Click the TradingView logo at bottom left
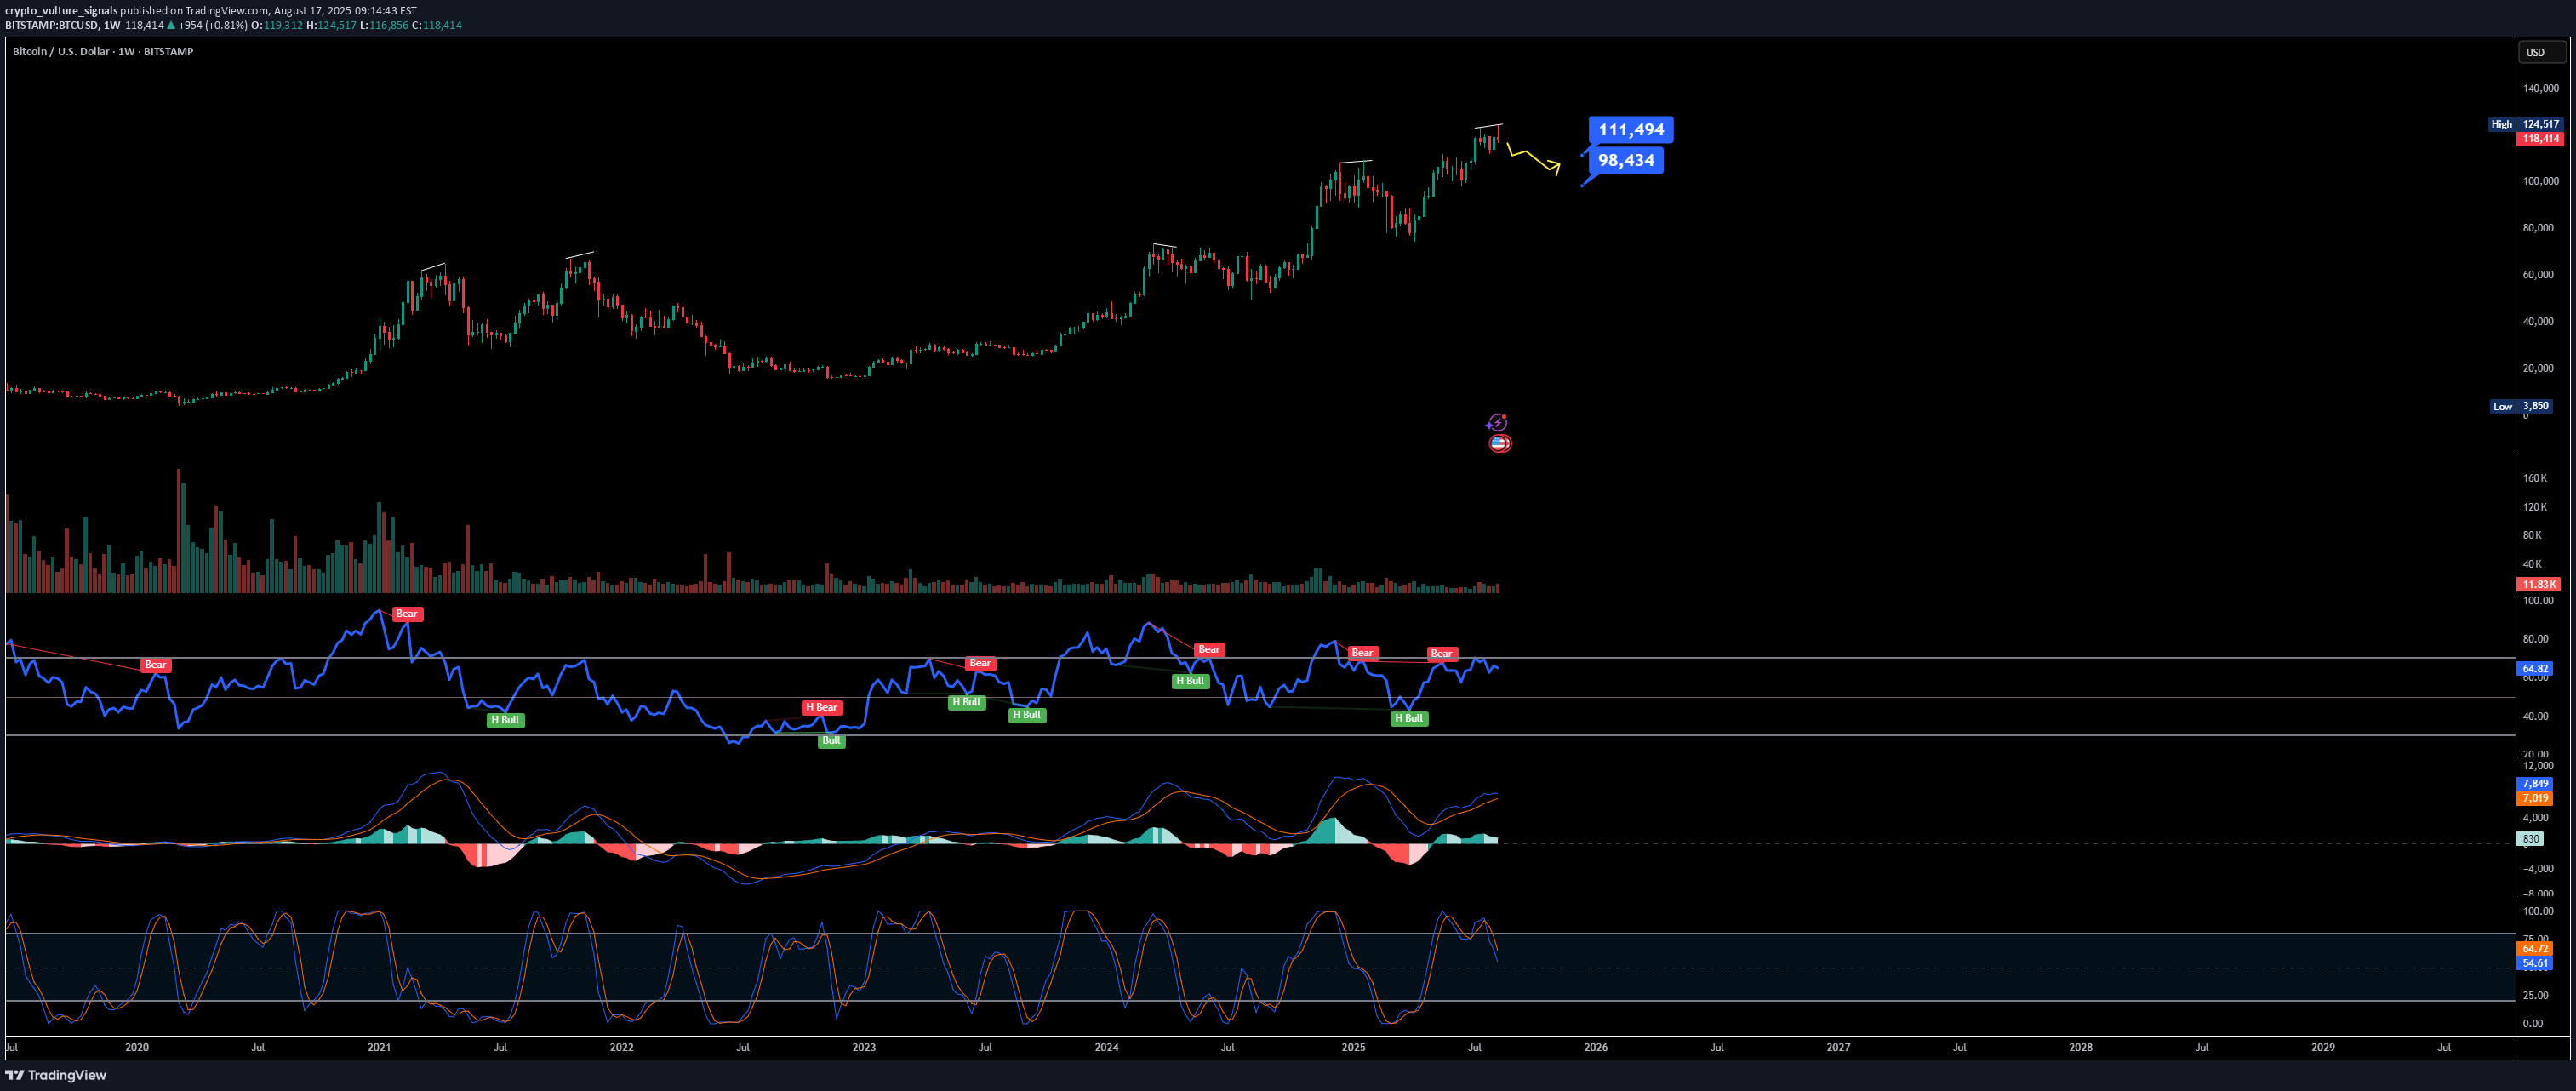 [56, 1075]
